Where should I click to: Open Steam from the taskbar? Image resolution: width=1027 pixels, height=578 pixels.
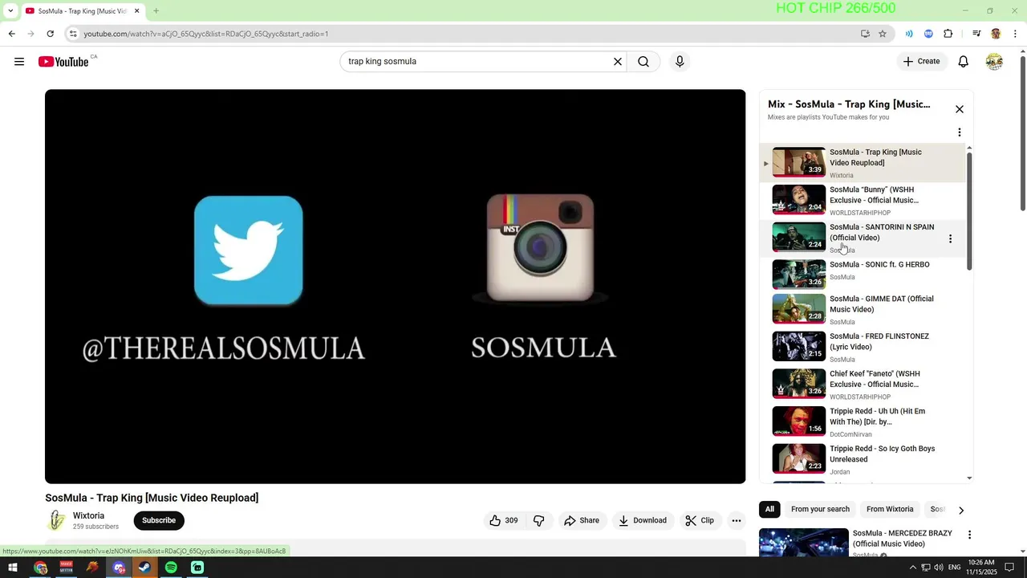(144, 568)
